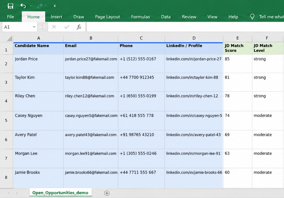Click the cell containing Riley Chen
Viewport: 284px width, 198px height.
click(x=38, y=101)
